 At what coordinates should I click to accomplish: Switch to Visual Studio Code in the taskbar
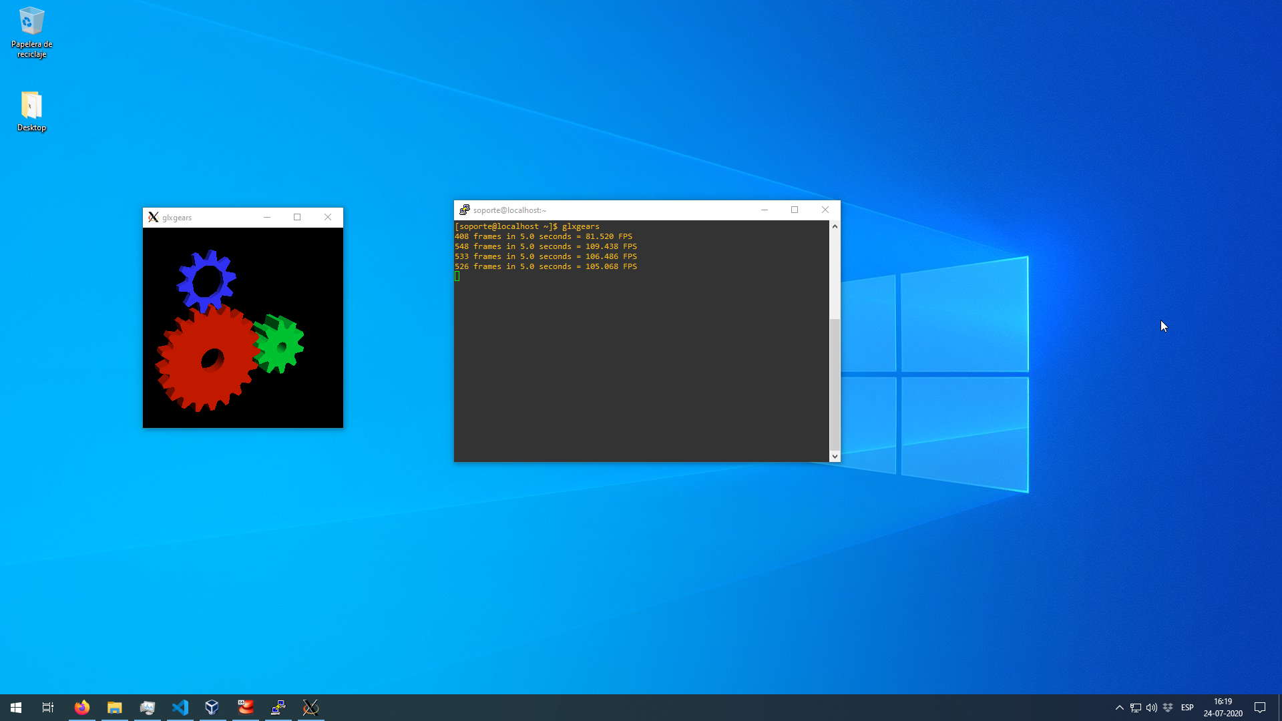(x=180, y=708)
